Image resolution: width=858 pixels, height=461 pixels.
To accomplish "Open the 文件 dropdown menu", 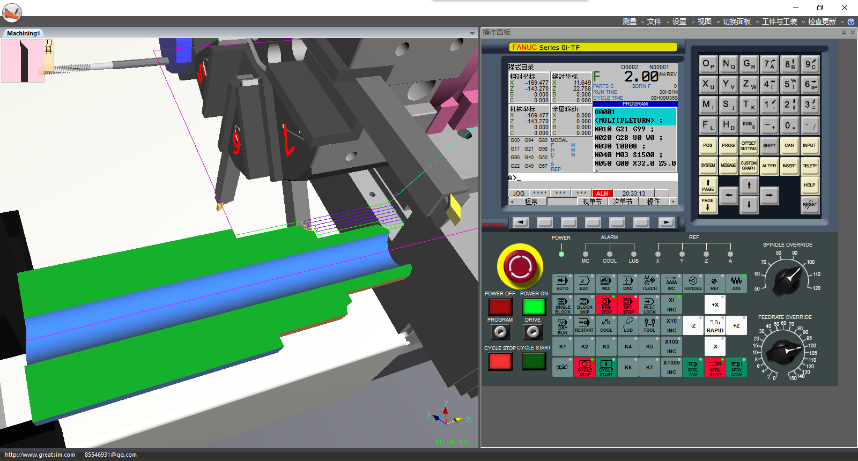I will click(658, 21).
